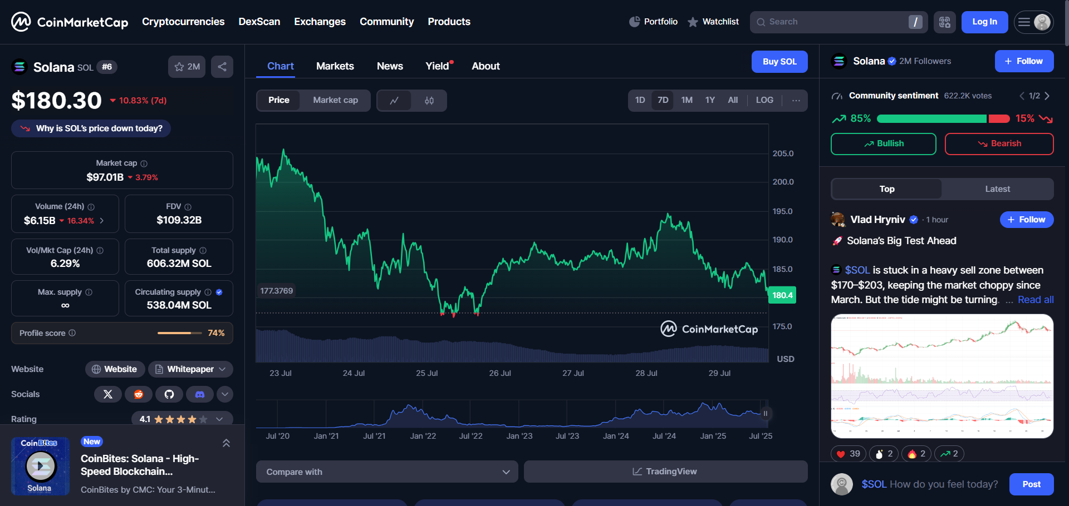
Task: Open chart more options ellipsis
Action: (x=796, y=101)
